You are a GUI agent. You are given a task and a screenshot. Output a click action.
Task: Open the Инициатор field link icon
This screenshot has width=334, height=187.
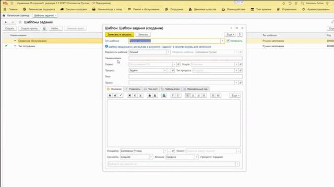pos(173,151)
